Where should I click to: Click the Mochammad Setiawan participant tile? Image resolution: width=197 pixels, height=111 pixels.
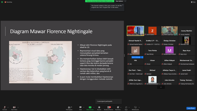click(187, 60)
